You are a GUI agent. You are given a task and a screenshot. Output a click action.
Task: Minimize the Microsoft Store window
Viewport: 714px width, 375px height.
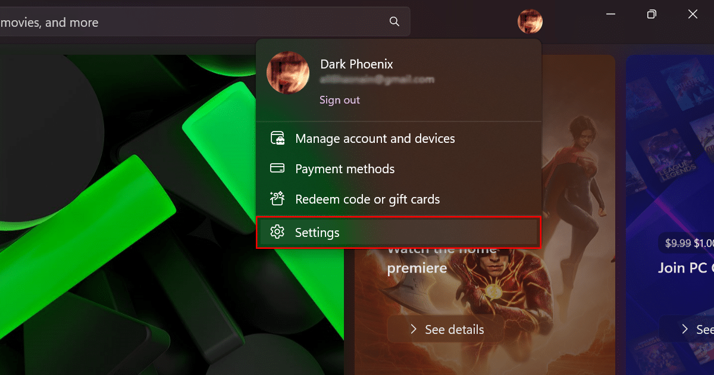coord(610,14)
